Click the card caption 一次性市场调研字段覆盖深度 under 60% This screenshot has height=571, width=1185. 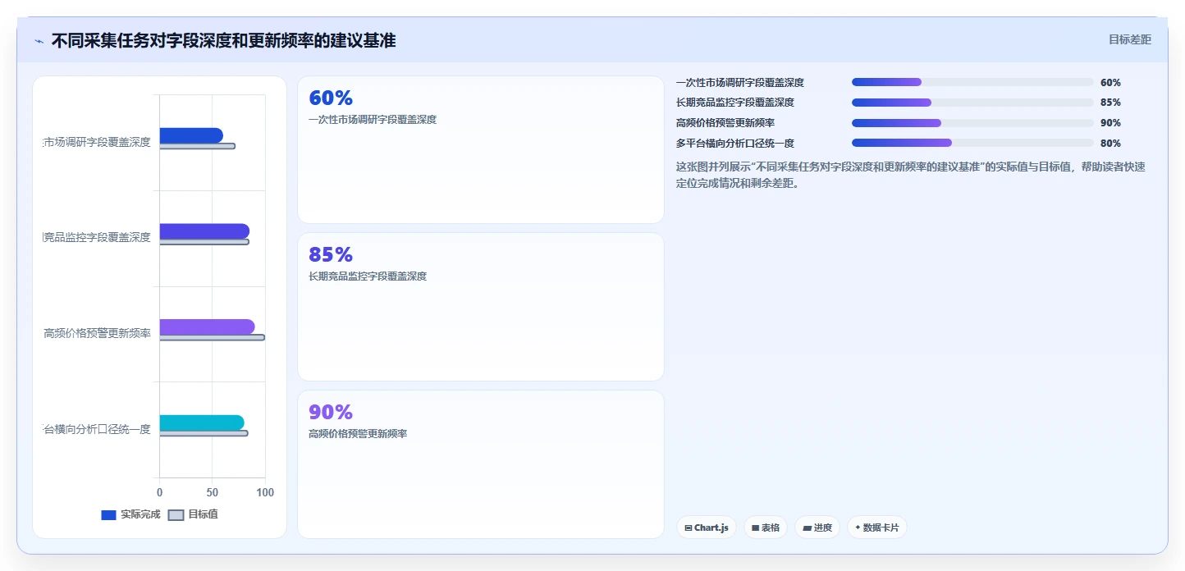pos(373,120)
